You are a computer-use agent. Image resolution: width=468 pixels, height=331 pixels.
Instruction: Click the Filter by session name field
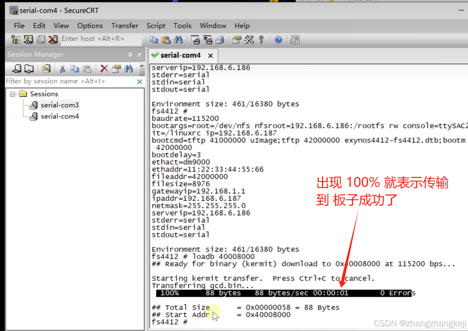[x=70, y=82]
